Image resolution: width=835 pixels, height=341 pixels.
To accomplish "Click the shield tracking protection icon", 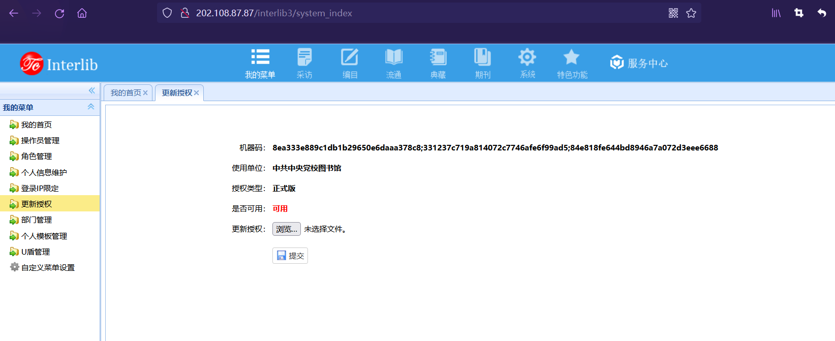I will [167, 13].
